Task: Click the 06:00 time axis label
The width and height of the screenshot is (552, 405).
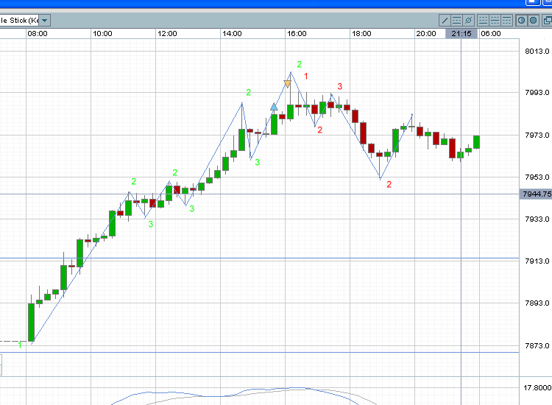Action: 491,33
